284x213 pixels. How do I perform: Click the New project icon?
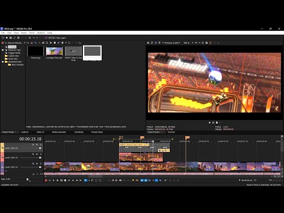(x=3, y=38)
